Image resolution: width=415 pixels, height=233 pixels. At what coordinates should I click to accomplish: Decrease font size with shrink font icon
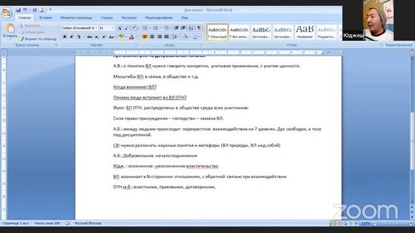[126, 28]
